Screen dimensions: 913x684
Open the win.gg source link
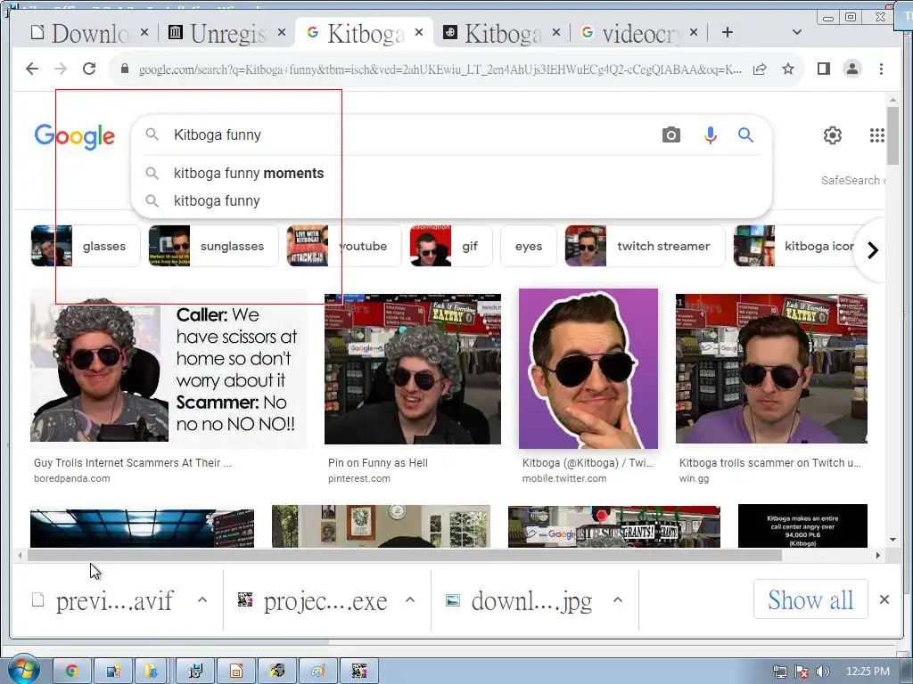tap(694, 478)
